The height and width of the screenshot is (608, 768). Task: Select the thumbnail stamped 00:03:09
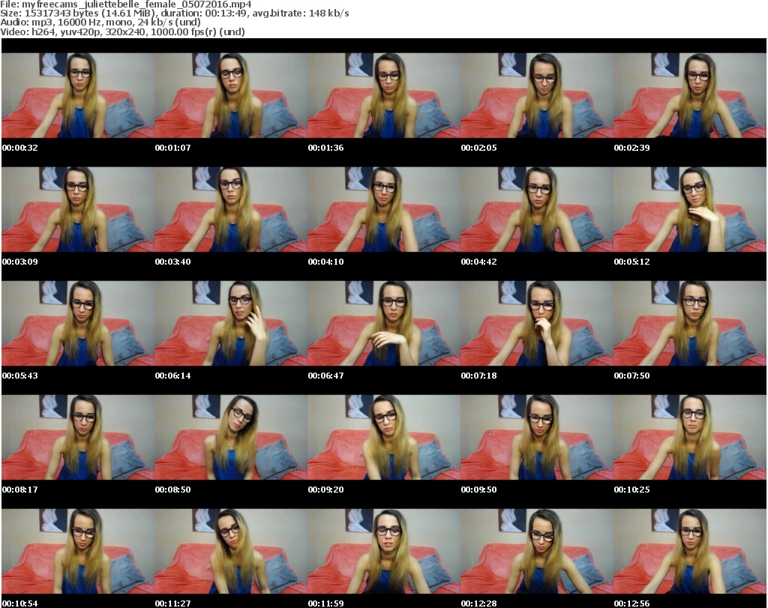(x=78, y=209)
